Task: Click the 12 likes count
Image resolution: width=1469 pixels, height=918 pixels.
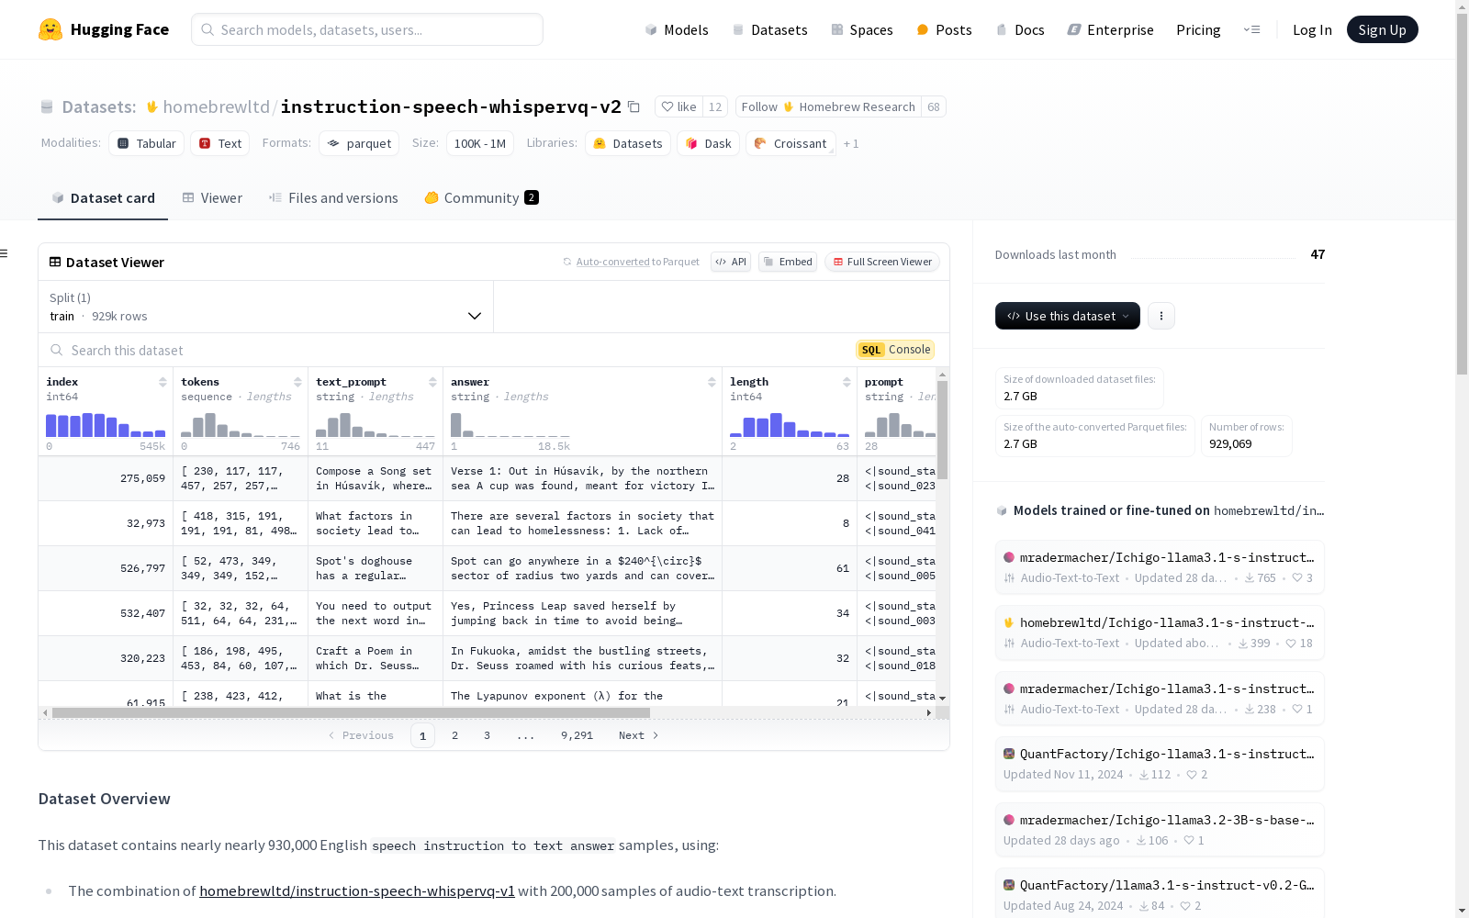Action: pos(715,106)
